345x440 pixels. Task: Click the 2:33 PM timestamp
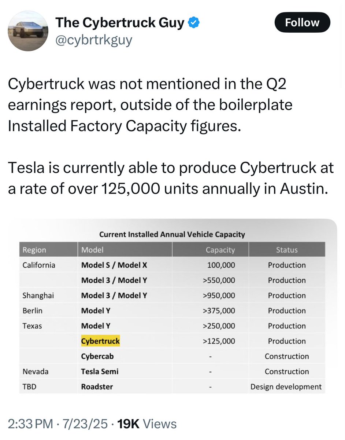point(30,424)
